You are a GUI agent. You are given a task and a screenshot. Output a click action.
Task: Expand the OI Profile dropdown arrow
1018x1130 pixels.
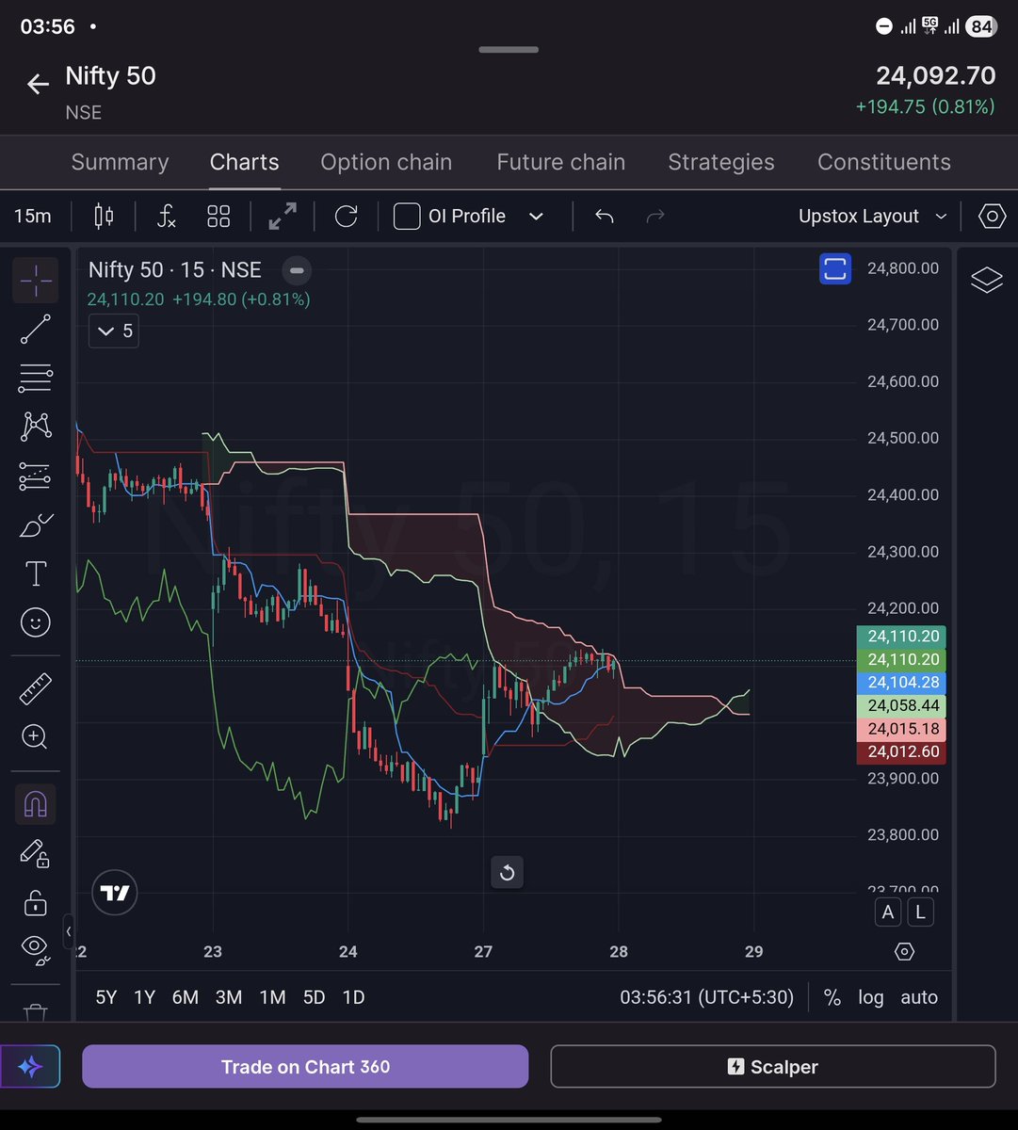536,217
